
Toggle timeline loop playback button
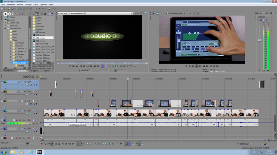pyautogui.click(x=45, y=144)
